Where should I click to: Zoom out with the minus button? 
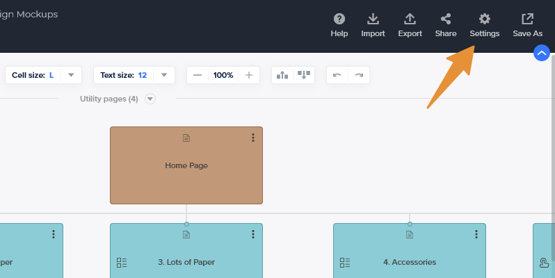[198, 75]
